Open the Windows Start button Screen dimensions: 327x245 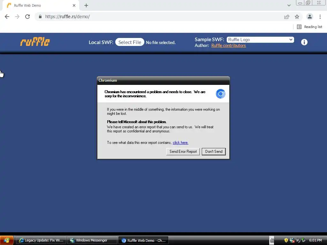point(7,240)
